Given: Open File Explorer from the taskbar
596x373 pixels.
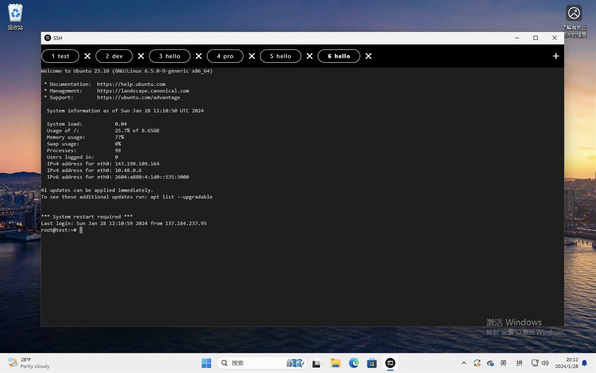Looking at the screenshot, I should pos(335,363).
